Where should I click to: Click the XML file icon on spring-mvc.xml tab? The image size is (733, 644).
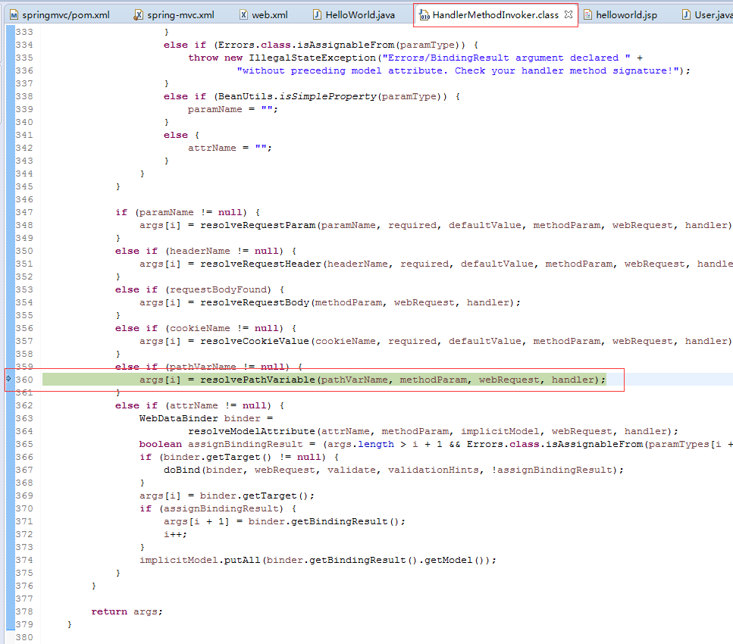coord(139,15)
